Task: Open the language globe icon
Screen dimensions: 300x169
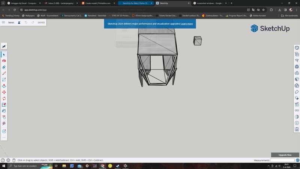Action: pyautogui.click(x=8, y=160)
